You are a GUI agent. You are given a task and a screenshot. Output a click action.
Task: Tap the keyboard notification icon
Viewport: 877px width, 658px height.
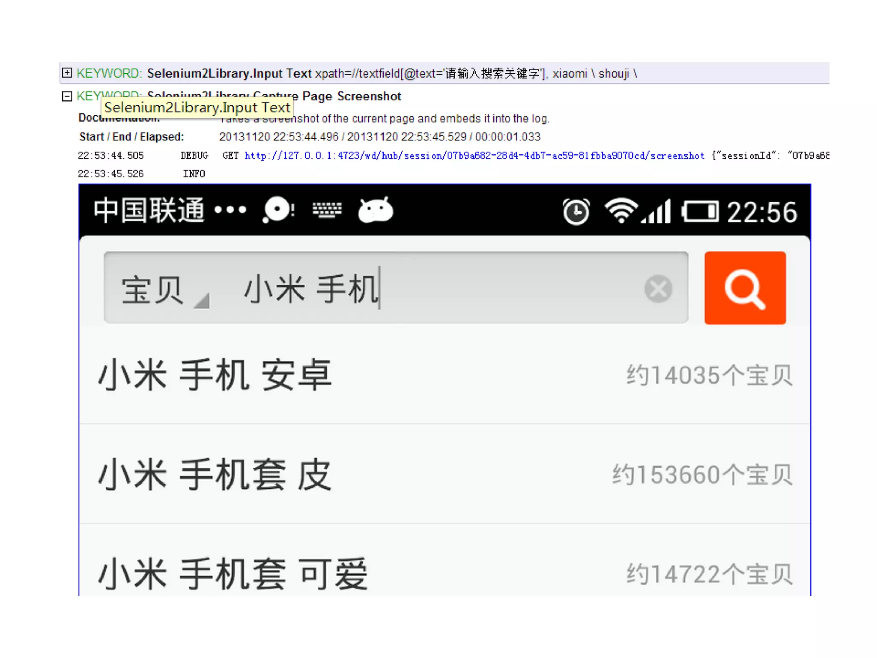[327, 210]
